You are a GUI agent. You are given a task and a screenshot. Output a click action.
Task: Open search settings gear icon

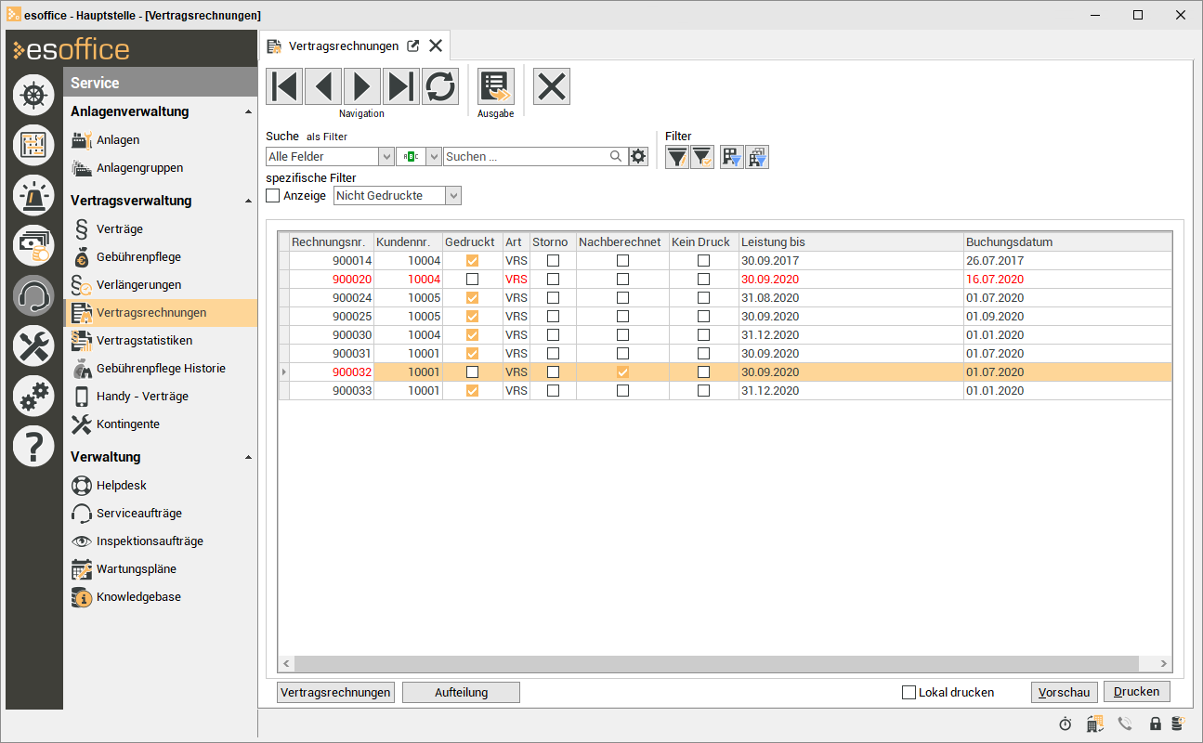point(638,157)
